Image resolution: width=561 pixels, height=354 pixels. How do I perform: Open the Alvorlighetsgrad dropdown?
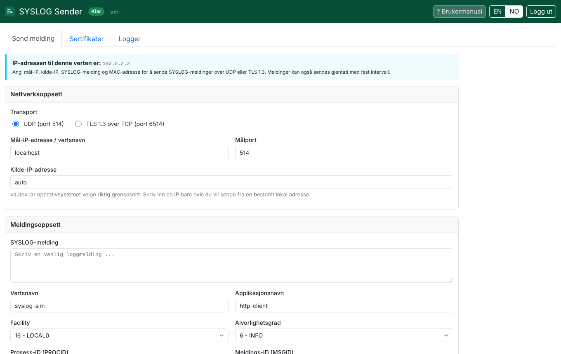pyautogui.click(x=344, y=335)
